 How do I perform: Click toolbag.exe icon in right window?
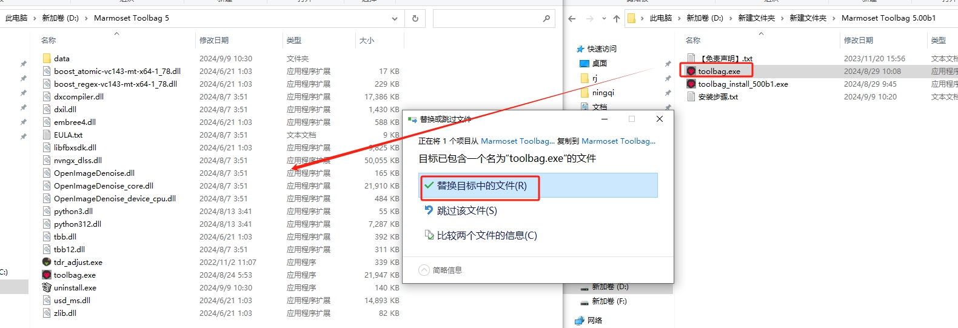(691, 71)
